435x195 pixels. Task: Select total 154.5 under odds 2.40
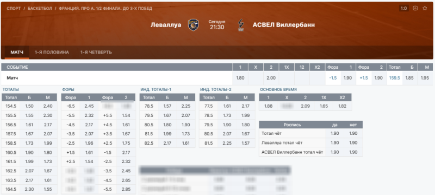(x=48, y=106)
